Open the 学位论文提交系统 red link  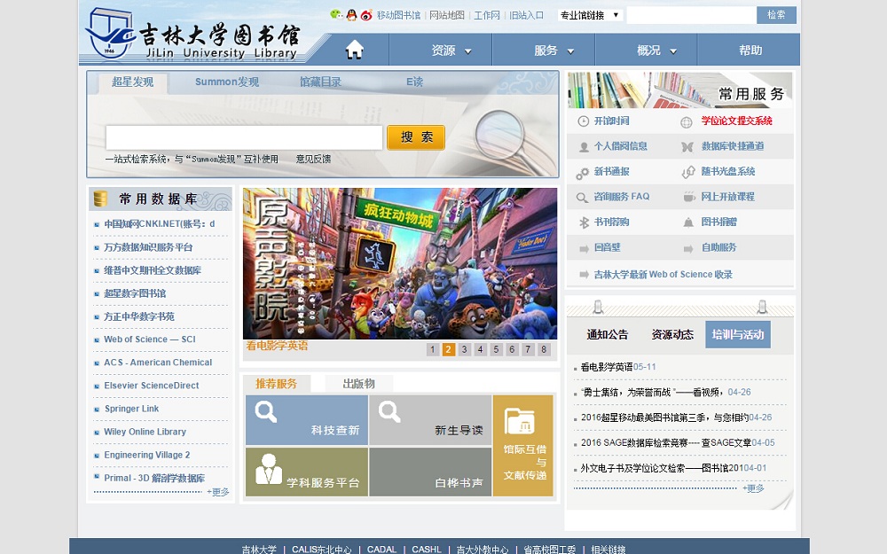pos(736,121)
